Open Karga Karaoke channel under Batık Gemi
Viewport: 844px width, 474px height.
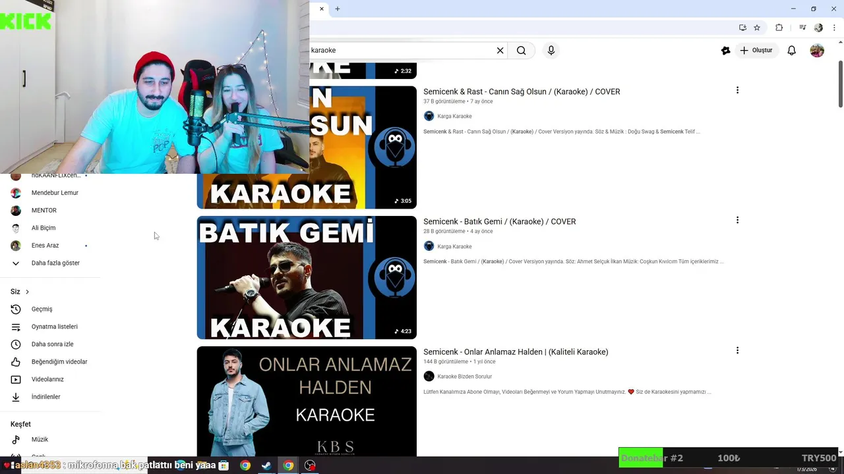454,247
